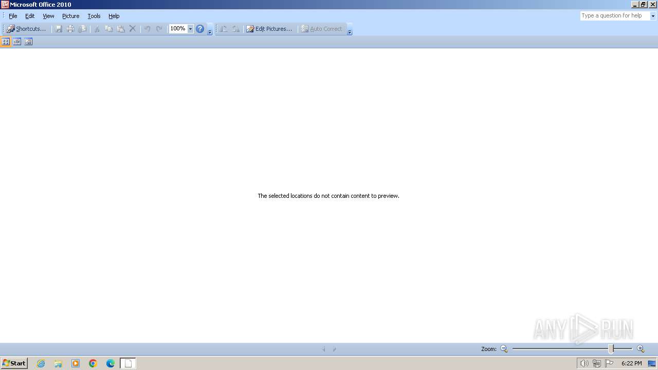Viewport: 658px width, 370px height.
Task: Click the Save toolbar icon
Action: (x=59, y=29)
